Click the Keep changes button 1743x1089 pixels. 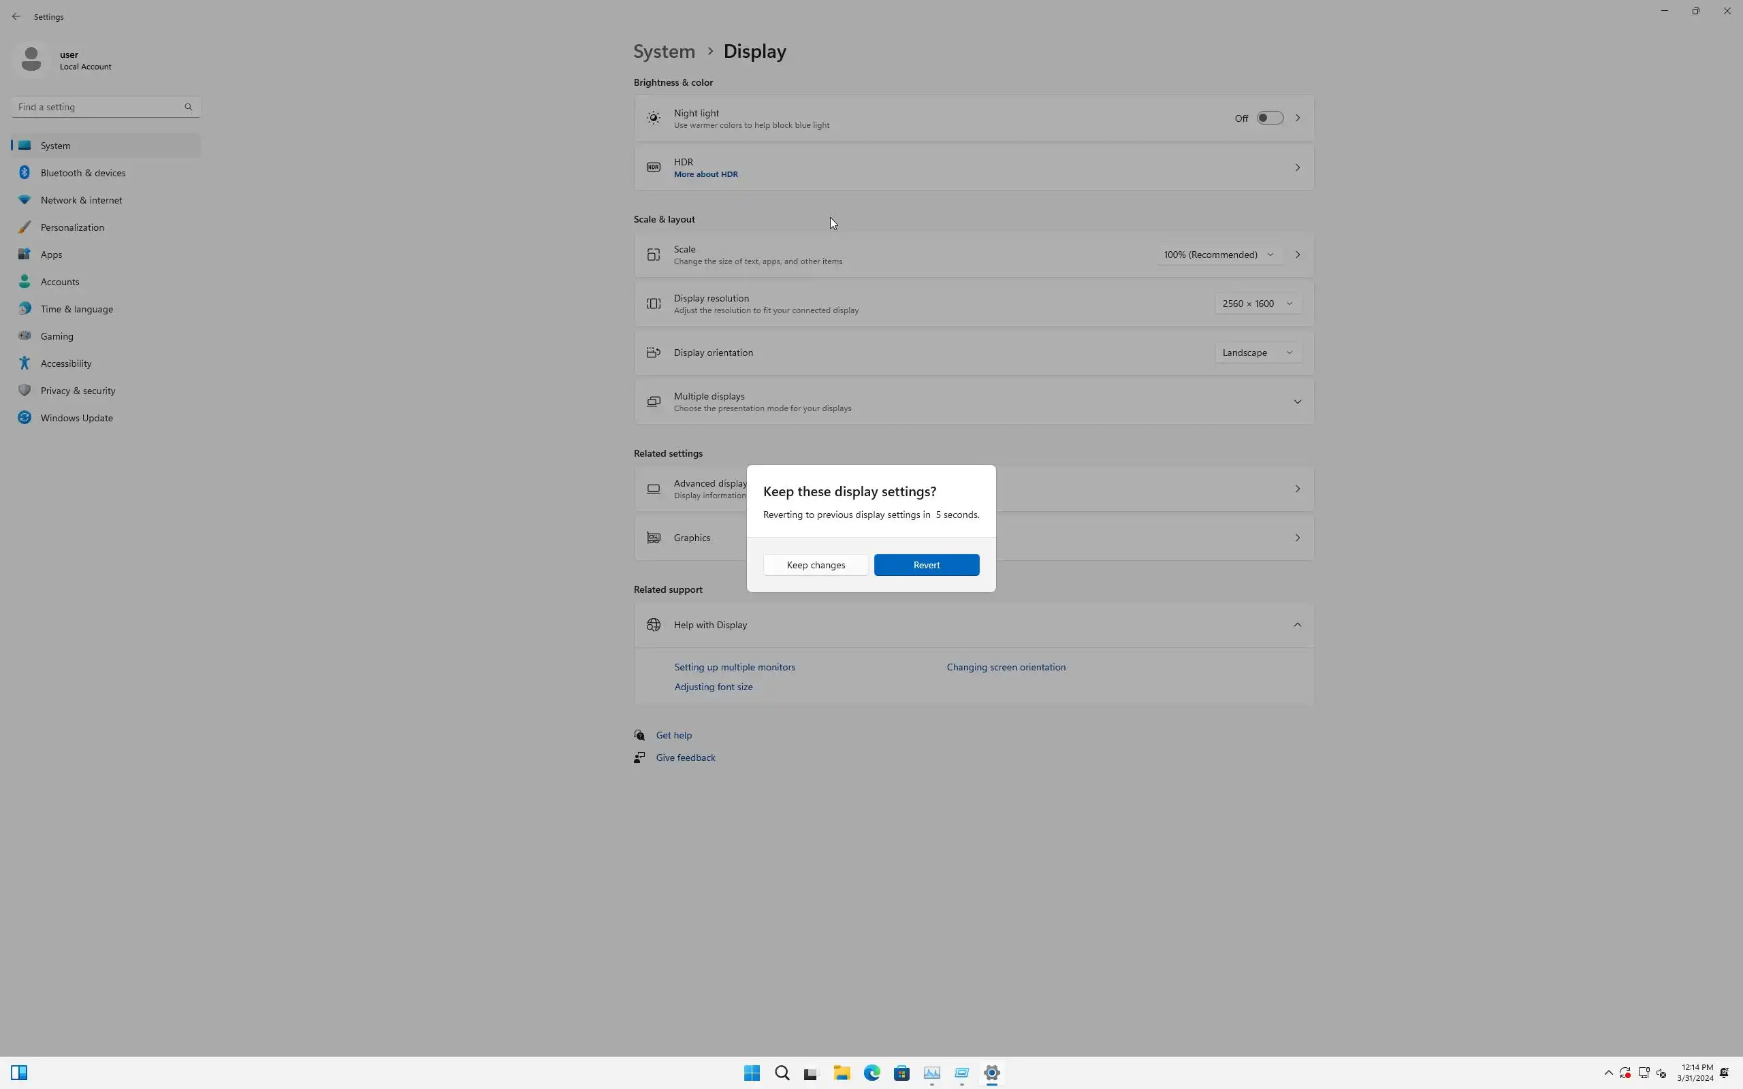(x=815, y=566)
